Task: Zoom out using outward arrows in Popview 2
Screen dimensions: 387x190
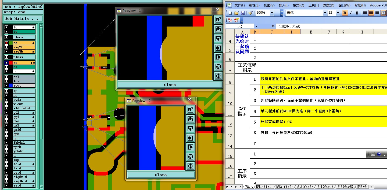Action: click(190, 166)
